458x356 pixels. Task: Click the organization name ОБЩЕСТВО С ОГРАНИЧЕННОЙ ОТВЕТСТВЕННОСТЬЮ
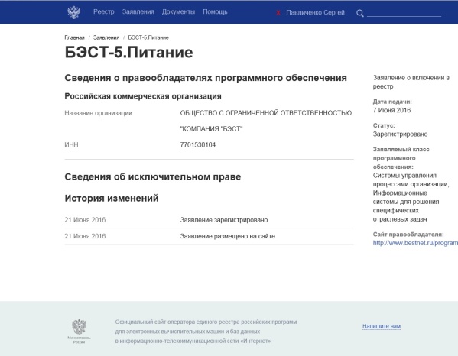pyautogui.click(x=266, y=113)
